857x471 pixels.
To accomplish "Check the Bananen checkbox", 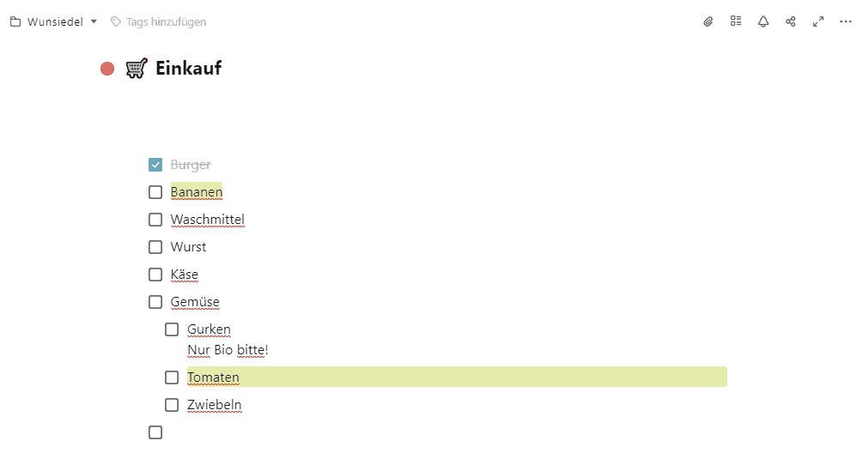I will point(155,192).
